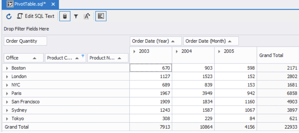
Task: Expand the Boston office row
Action: 7,68
